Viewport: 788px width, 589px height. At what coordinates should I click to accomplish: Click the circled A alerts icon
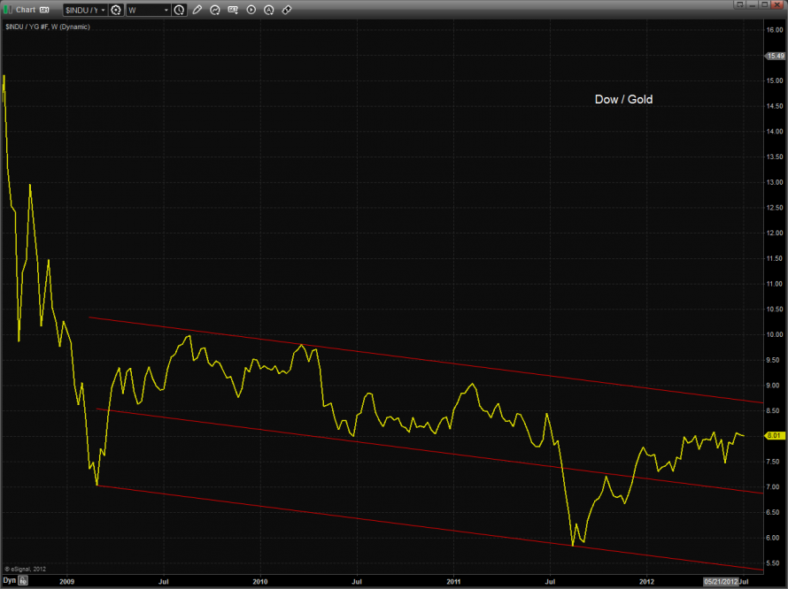pos(268,10)
